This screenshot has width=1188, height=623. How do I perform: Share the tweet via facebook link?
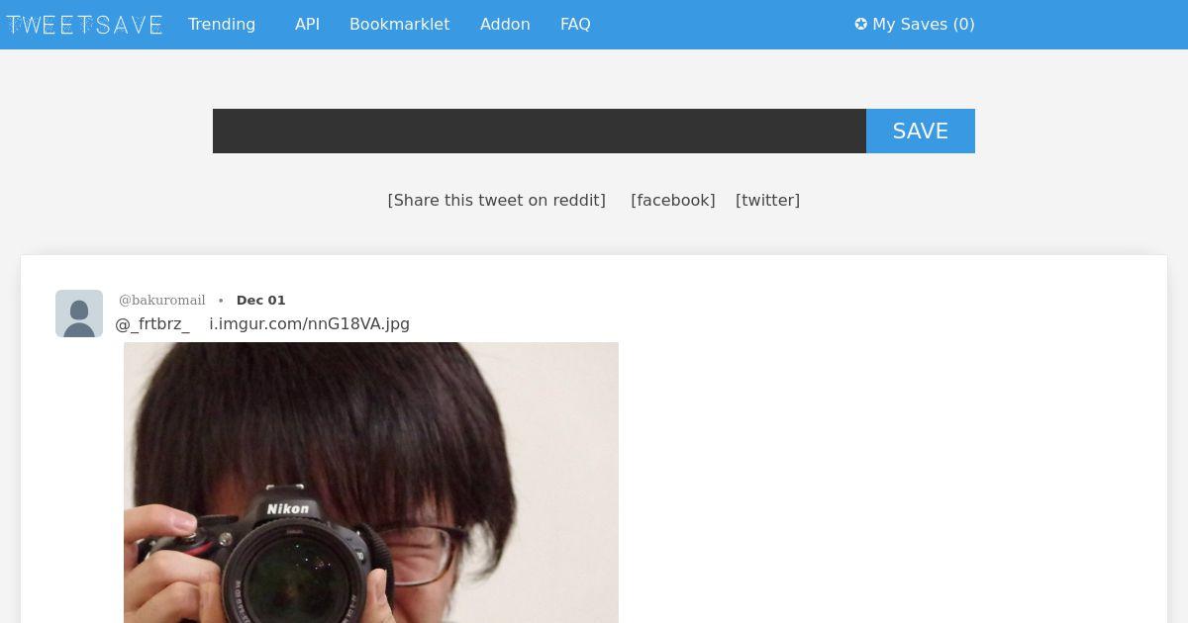672,200
